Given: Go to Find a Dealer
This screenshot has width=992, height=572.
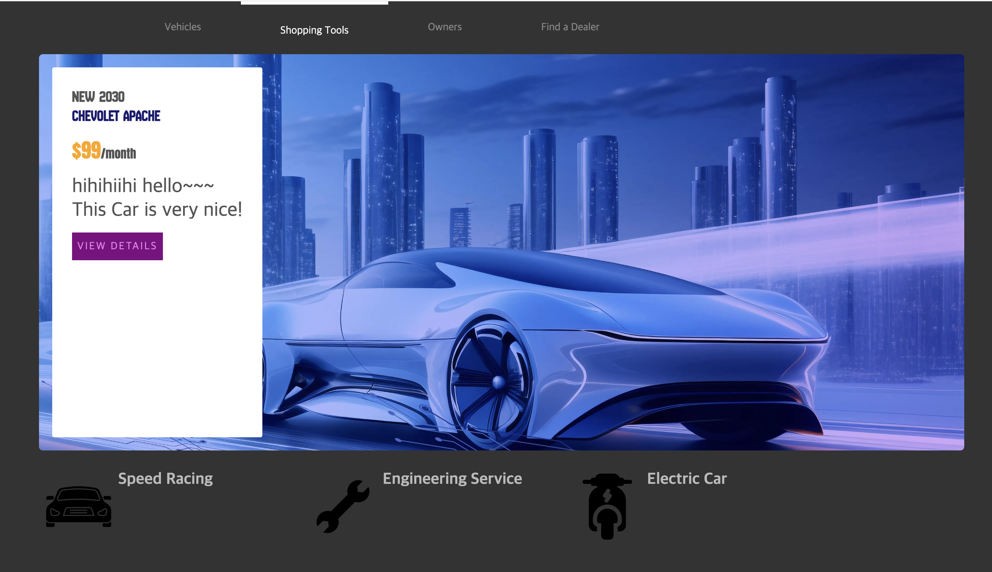Looking at the screenshot, I should tap(570, 27).
